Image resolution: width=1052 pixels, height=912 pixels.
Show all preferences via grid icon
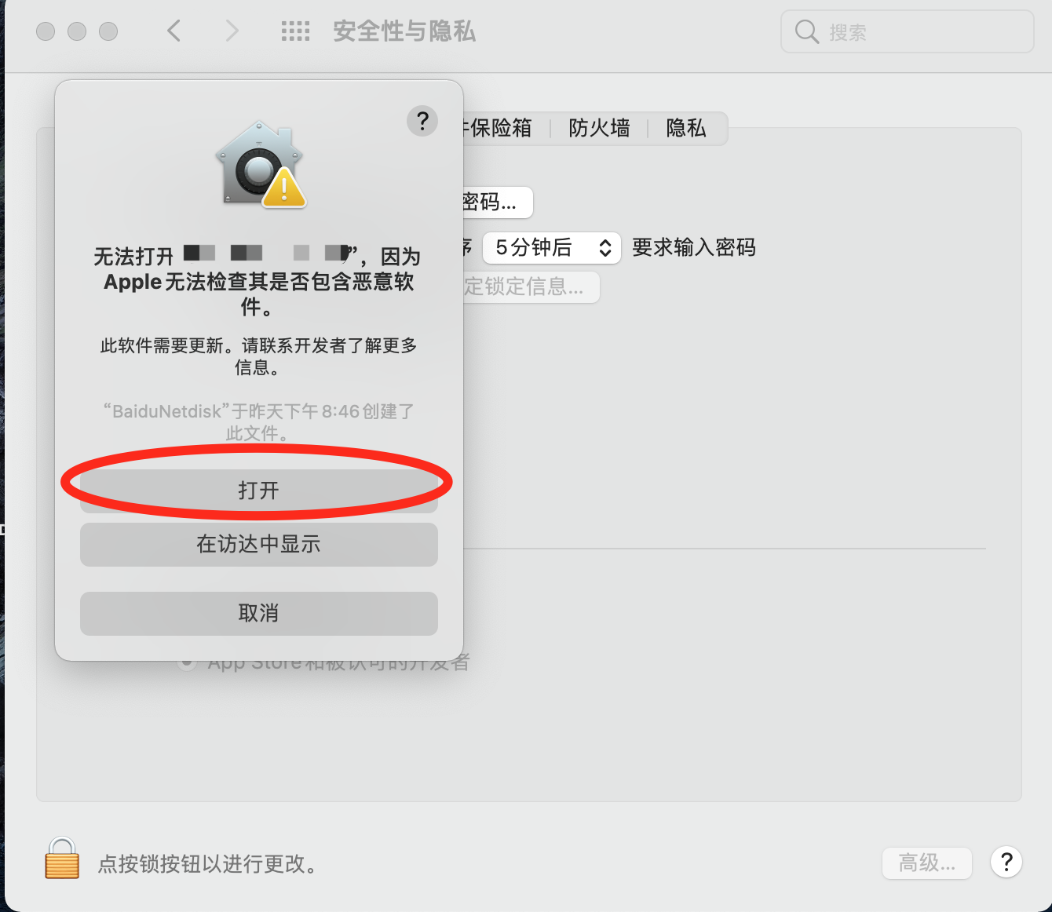click(295, 31)
